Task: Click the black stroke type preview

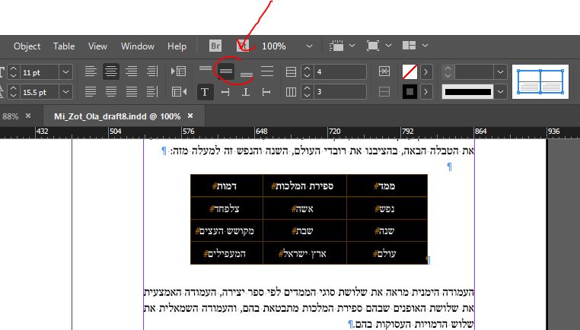Action: click(x=467, y=92)
